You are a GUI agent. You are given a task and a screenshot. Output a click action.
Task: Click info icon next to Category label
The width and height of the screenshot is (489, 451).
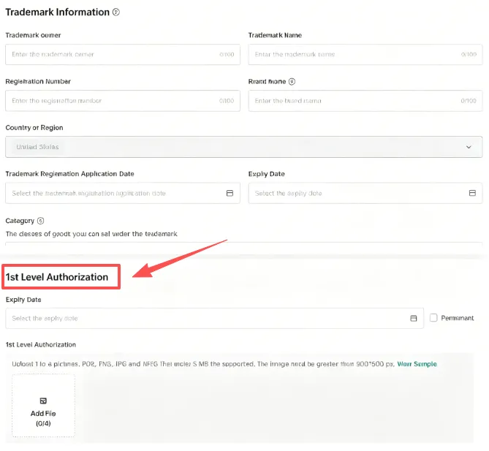click(41, 221)
